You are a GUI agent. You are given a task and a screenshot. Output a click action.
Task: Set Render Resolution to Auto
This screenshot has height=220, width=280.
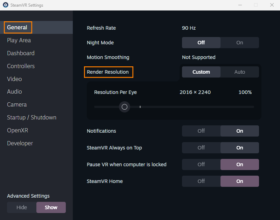coord(240,72)
